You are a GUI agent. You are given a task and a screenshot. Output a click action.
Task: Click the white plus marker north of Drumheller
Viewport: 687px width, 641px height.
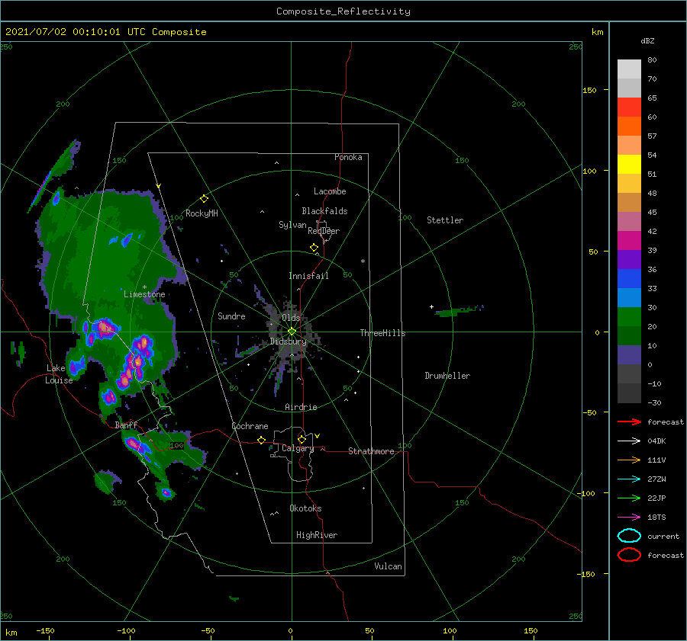(431, 306)
